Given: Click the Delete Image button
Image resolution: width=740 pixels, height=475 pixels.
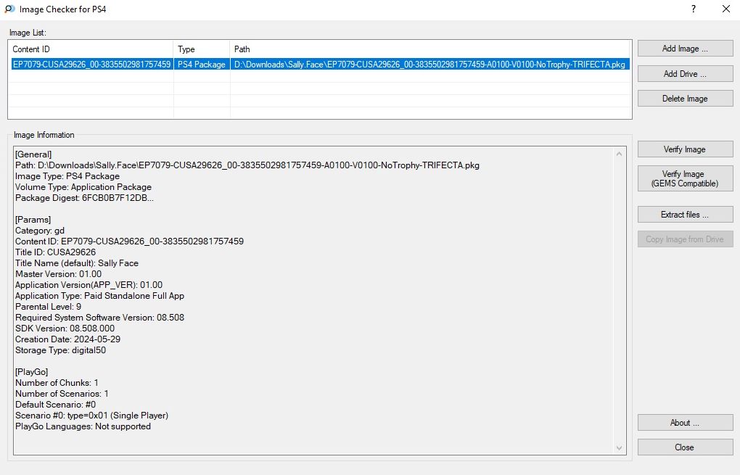Looking at the screenshot, I should [685, 99].
